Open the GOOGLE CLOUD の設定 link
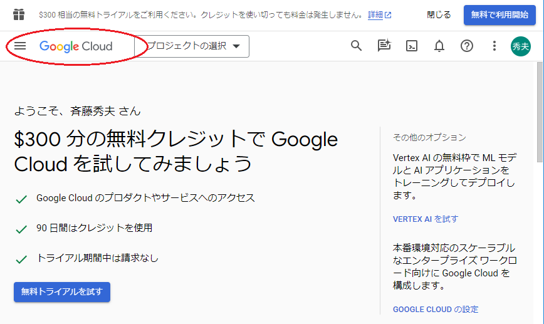The width and height of the screenshot is (544, 324). click(x=436, y=309)
